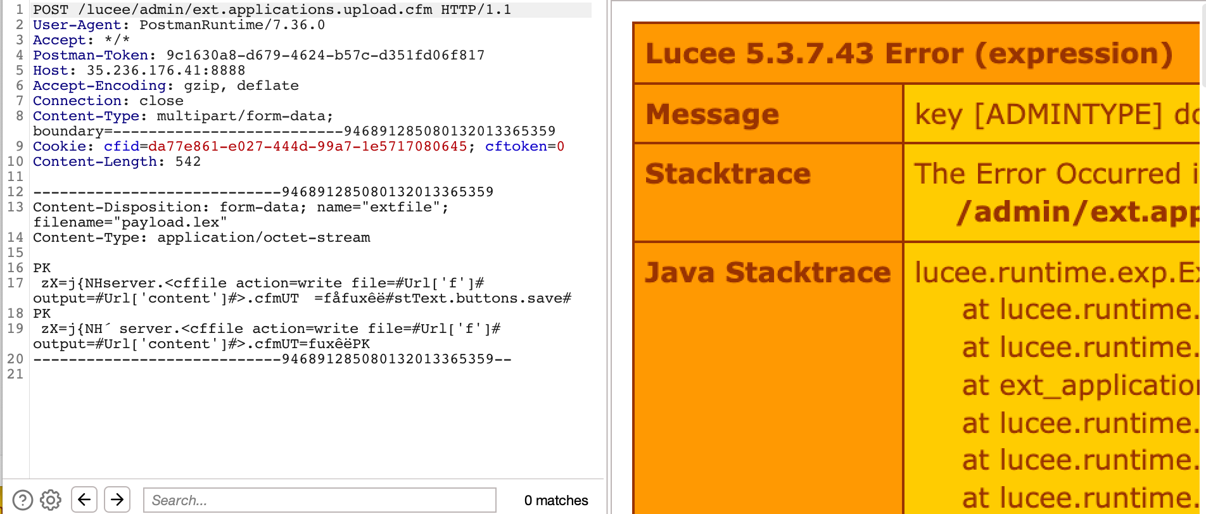This screenshot has width=1206, height=514.
Task: Click '/admin/ext.app' file path text
Action: (1078, 212)
